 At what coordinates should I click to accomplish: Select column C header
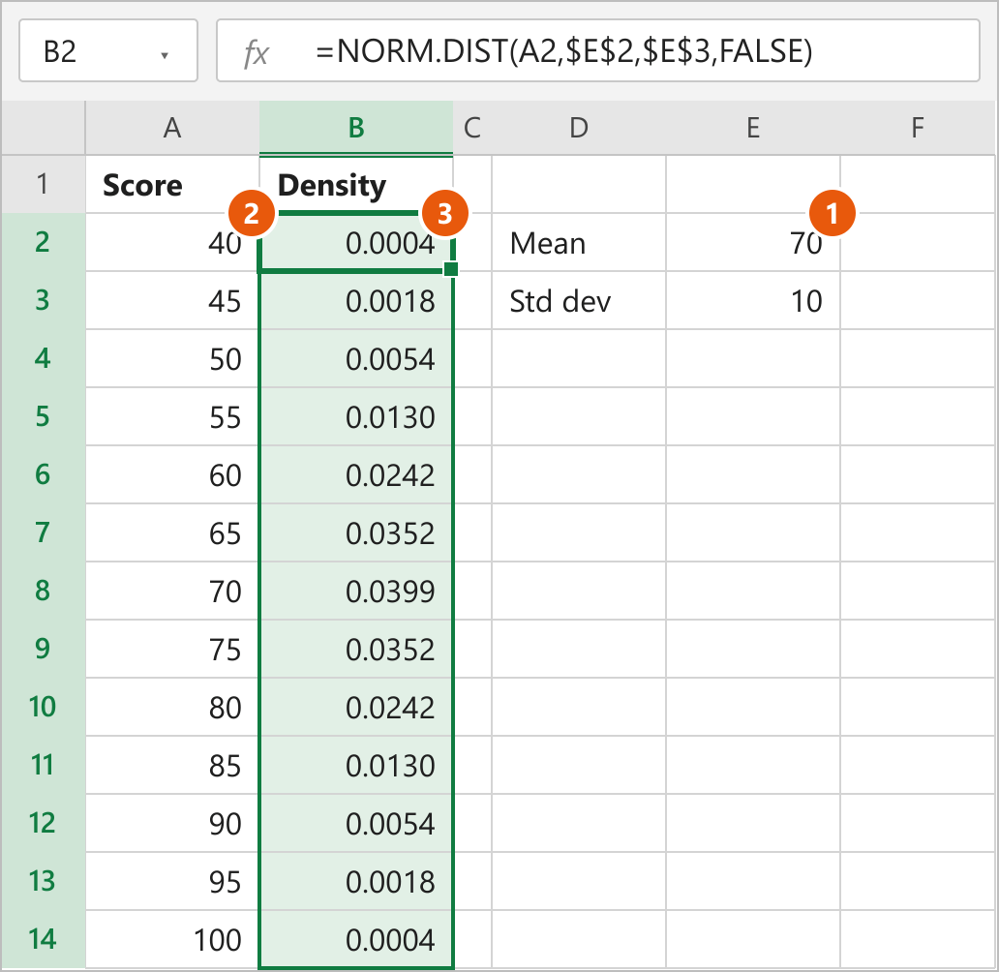[472, 128]
